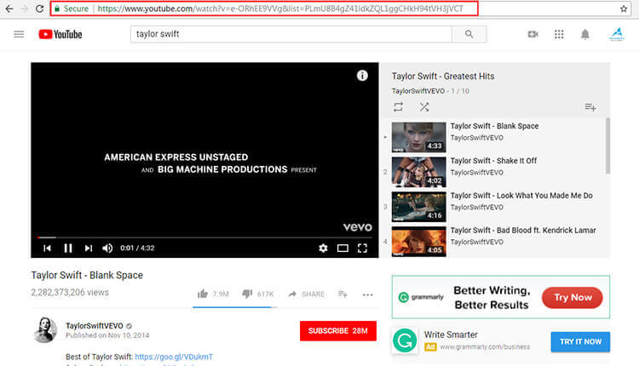Click TaylorSwiftVEVO under the playlist title
Screen dimensions: 639x366
point(418,91)
